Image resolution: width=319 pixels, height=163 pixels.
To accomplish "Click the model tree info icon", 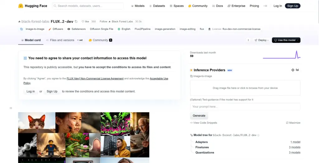I will tap(258, 135).
